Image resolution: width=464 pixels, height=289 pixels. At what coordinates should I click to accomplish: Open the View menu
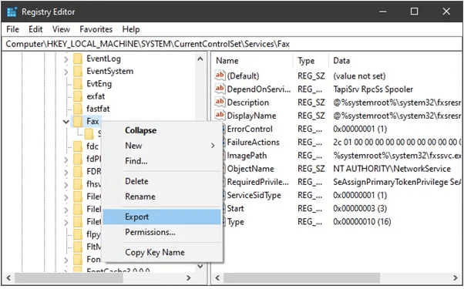pos(61,29)
